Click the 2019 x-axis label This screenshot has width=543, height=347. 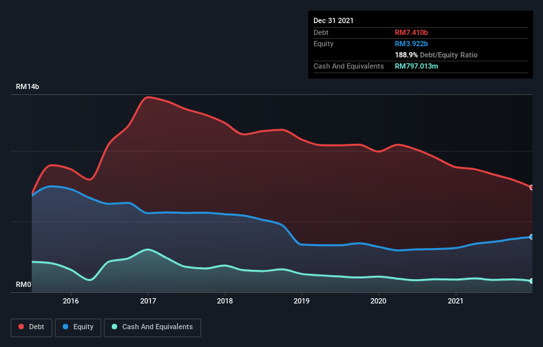coord(302,301)
